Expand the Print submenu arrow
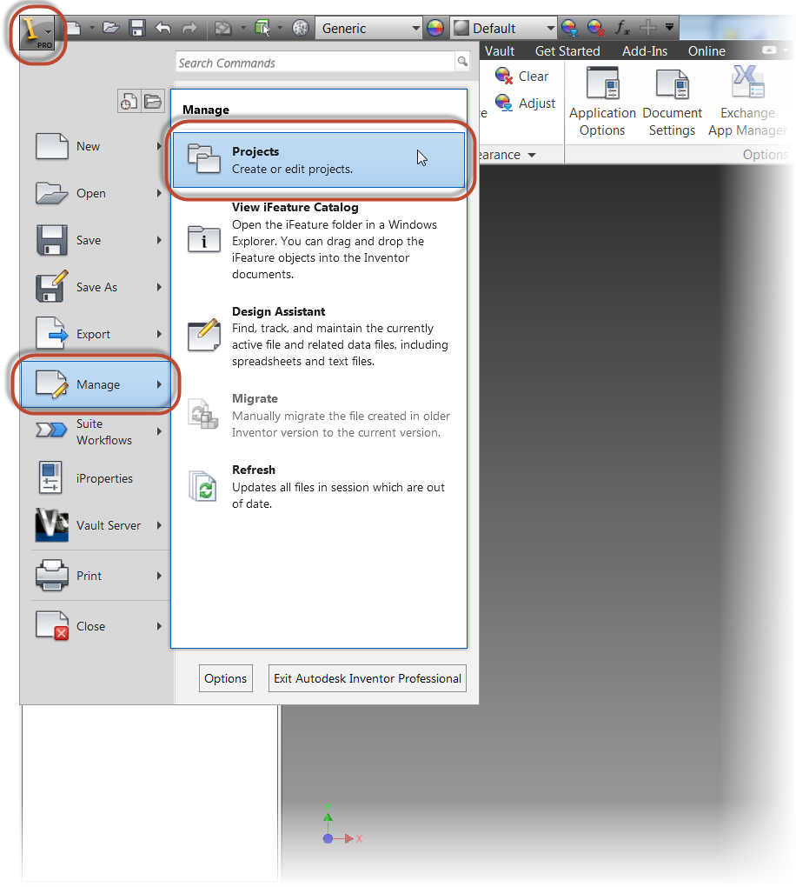796x887 pixels. coord(159,576)
